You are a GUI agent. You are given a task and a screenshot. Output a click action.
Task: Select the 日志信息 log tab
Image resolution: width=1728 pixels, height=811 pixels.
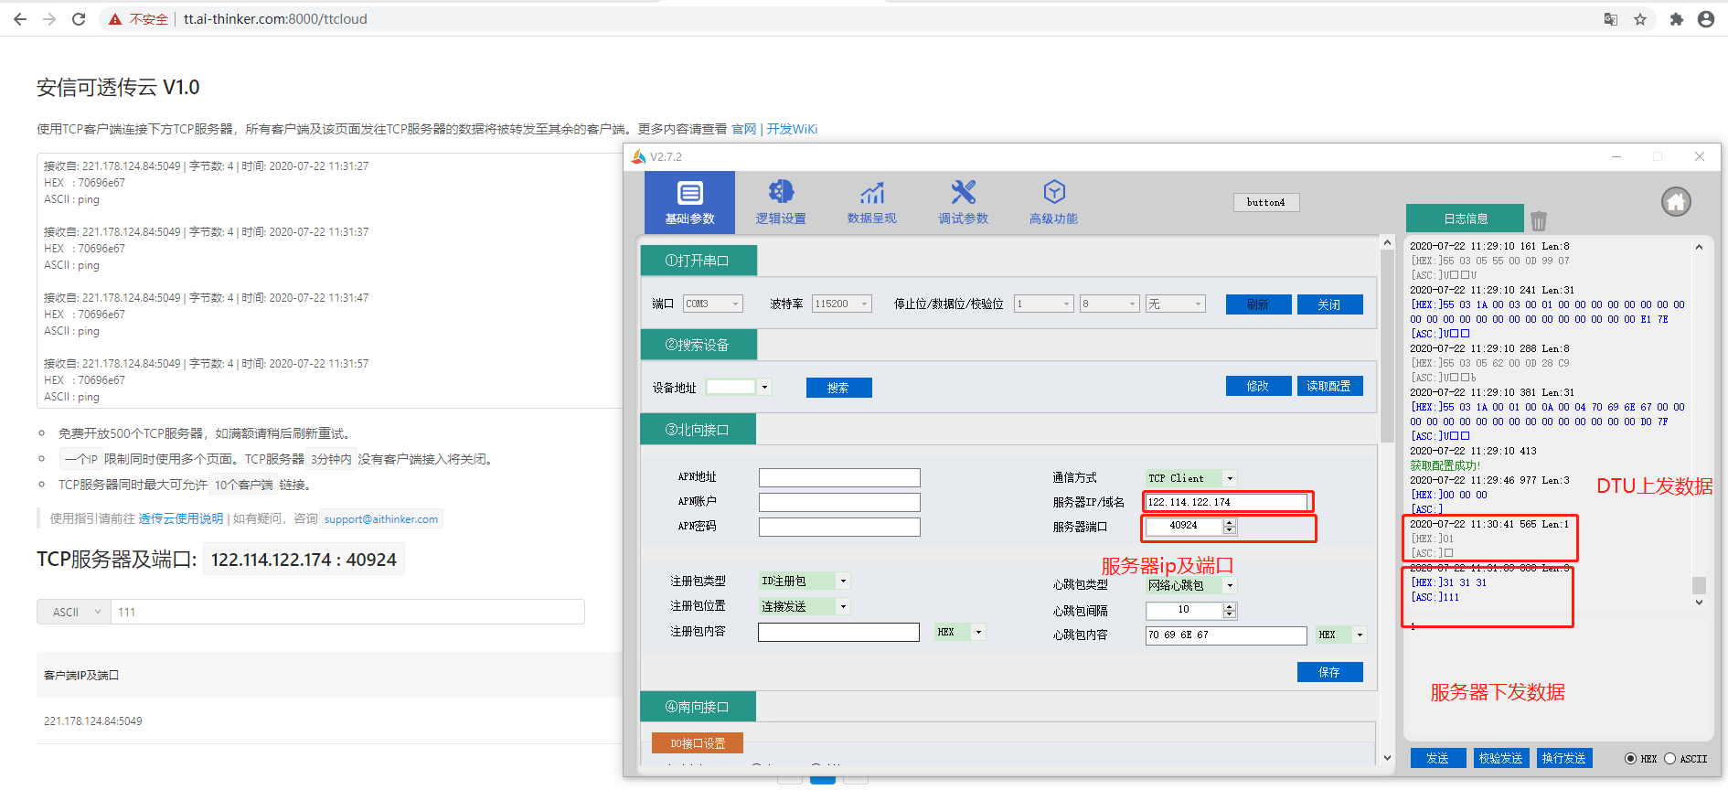1465,219
